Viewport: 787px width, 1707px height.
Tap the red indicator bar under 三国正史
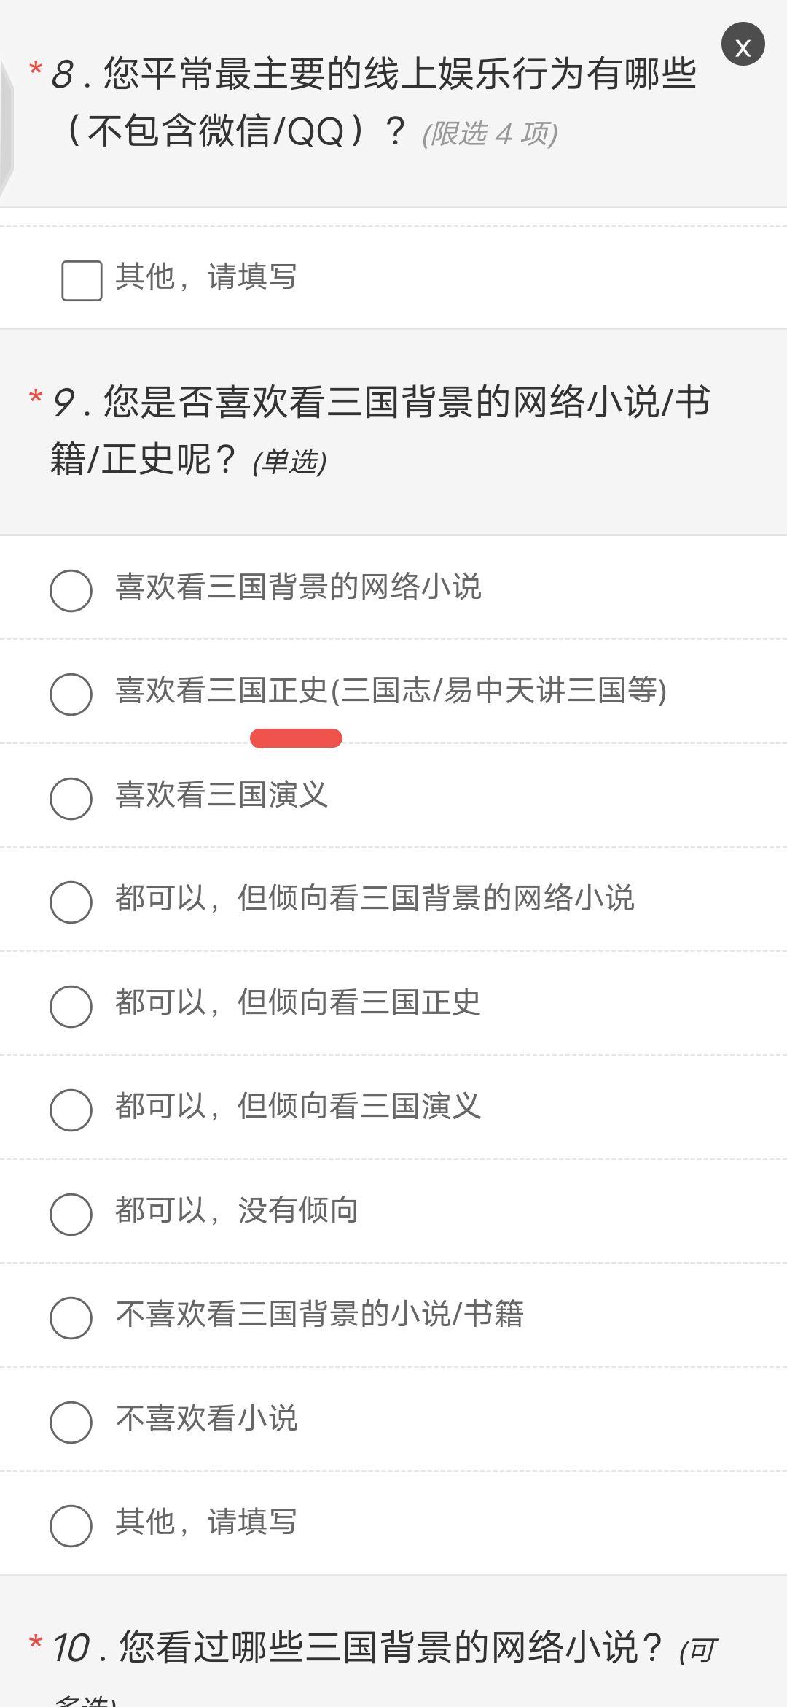click(x=296, y=738)
